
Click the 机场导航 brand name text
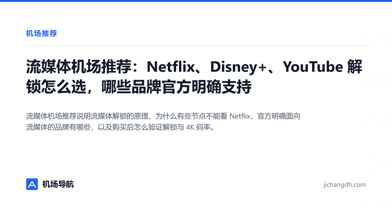pyautogui.click(x=58, y=184)
